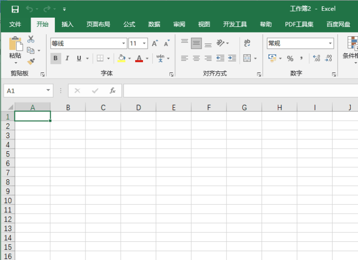The width and height of the screenshot is (358, 260).
Task: Open the number (数字) dialog launcher
Action: click(334, 75)
